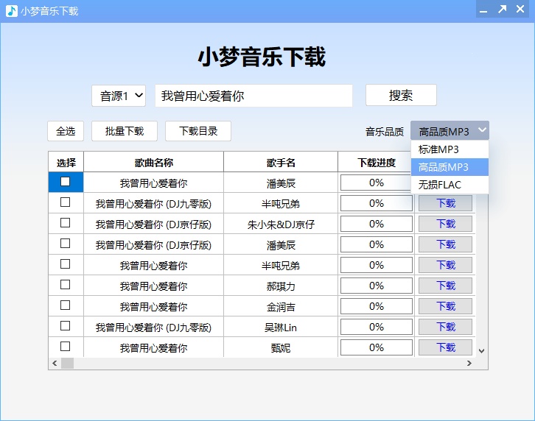This screenshot has height=421, width=535.
Task: Click the search box containing 我曾用心爱着你
Action: [253, 96]
